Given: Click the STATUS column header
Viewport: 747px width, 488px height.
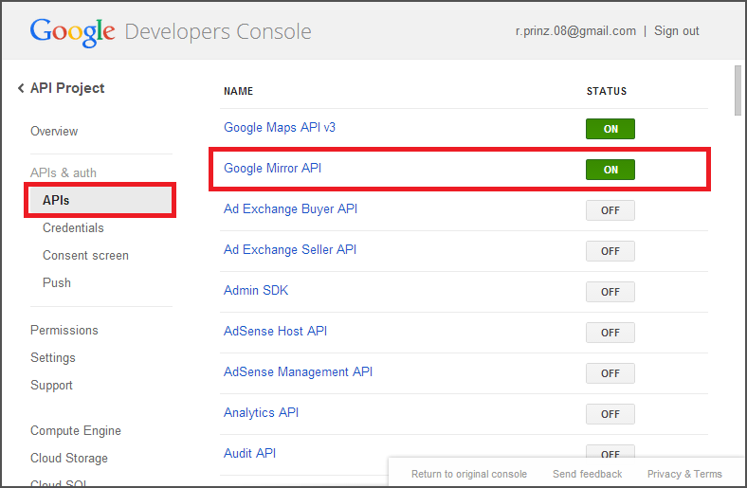Looking at the screenshot, I should click(607, 91).
